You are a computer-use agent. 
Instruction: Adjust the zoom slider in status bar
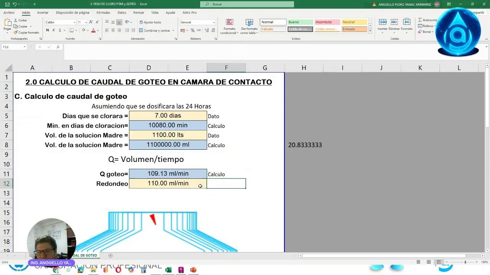(x=465, y=262)
